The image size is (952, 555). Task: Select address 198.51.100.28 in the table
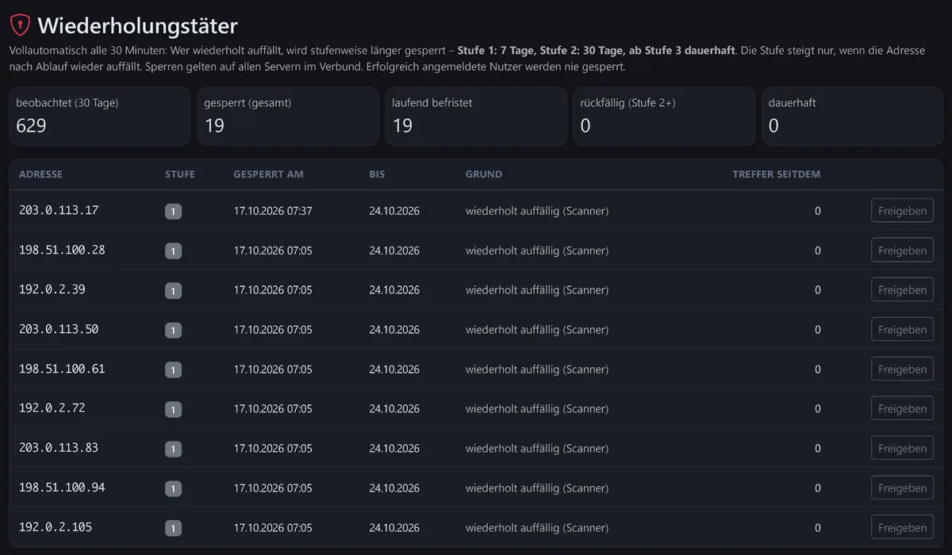pyautogui.click(x=62, y=250)
